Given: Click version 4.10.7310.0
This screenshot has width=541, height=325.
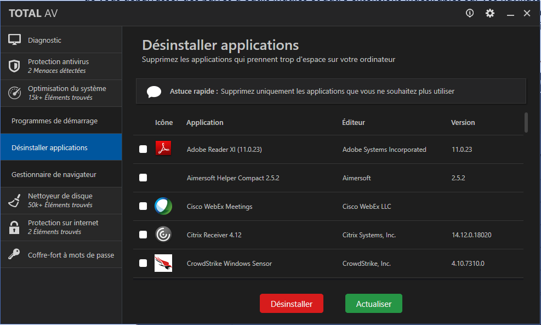Looking at the screenshot, I should (x=468, y=264).
